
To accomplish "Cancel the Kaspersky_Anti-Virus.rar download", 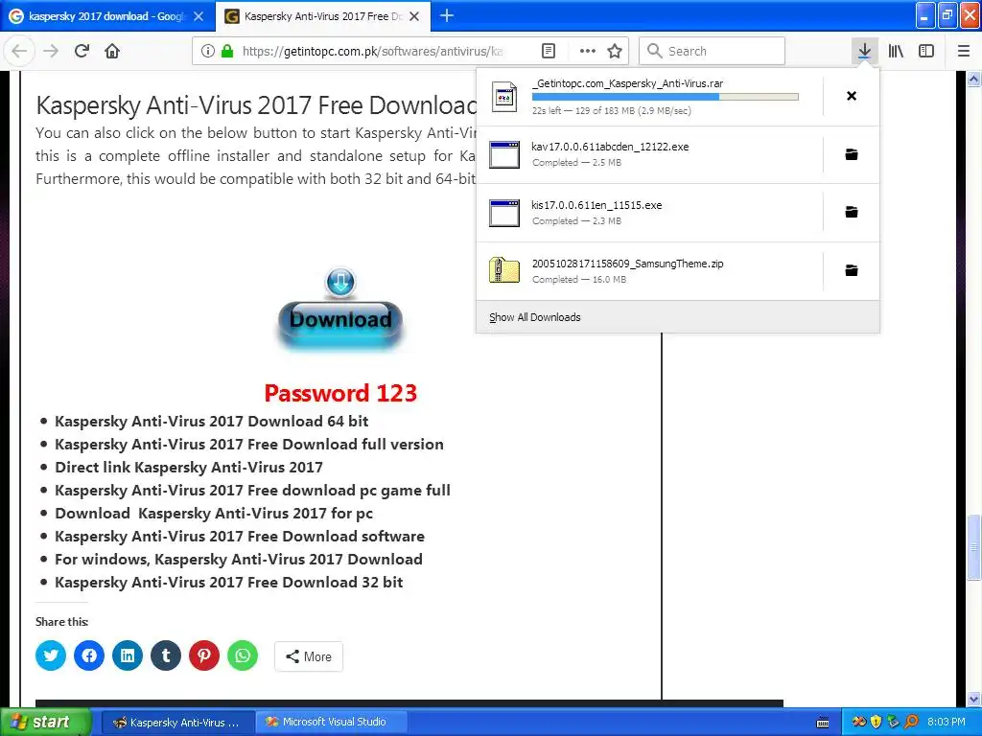I will 852,96.
